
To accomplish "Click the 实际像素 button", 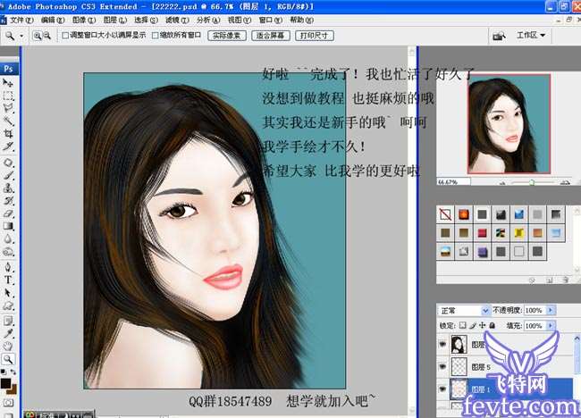I will pyautogui.click(x=227, y=36).
